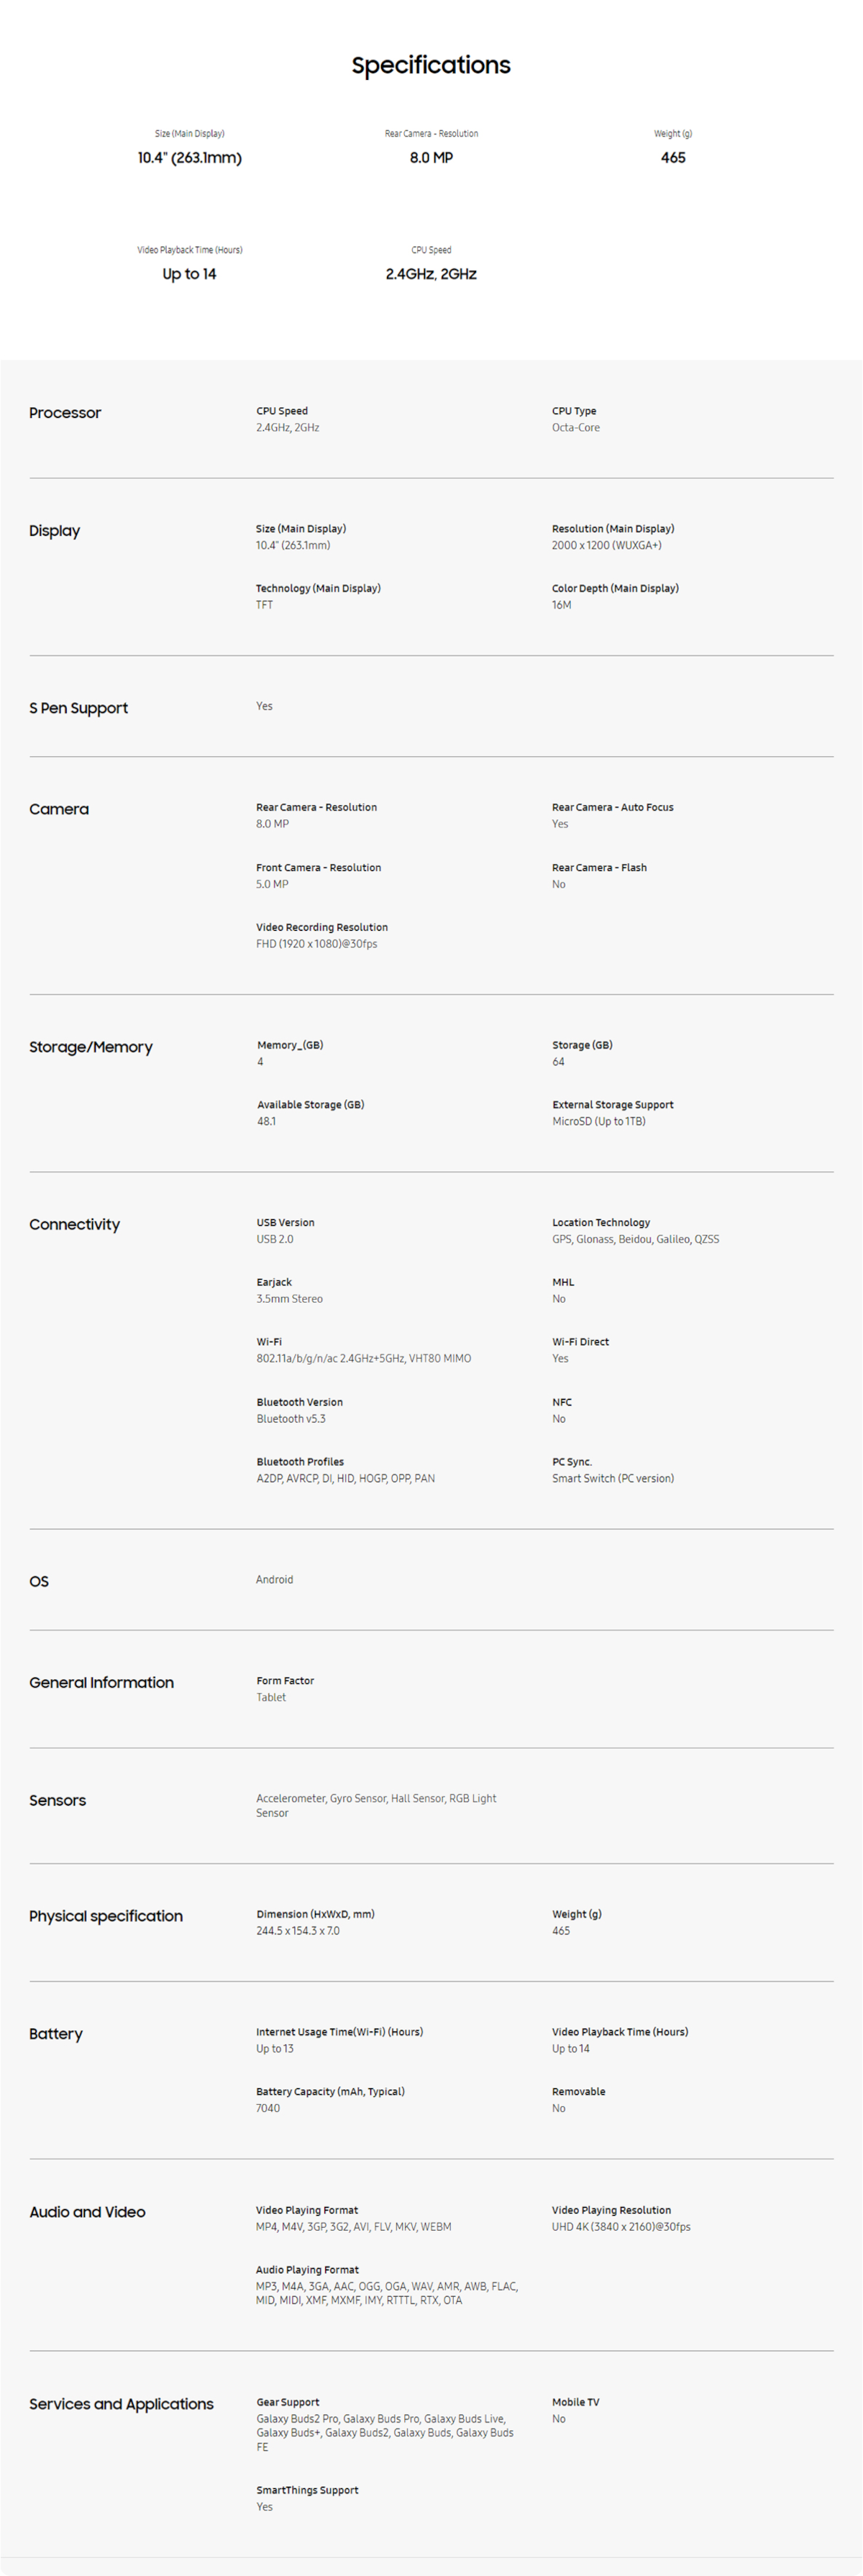Click the 2000 x 1200 (WUXGA+) resolution value
Image resolution: width=863 pixels, height=2576 pixels.
point(606,546)
